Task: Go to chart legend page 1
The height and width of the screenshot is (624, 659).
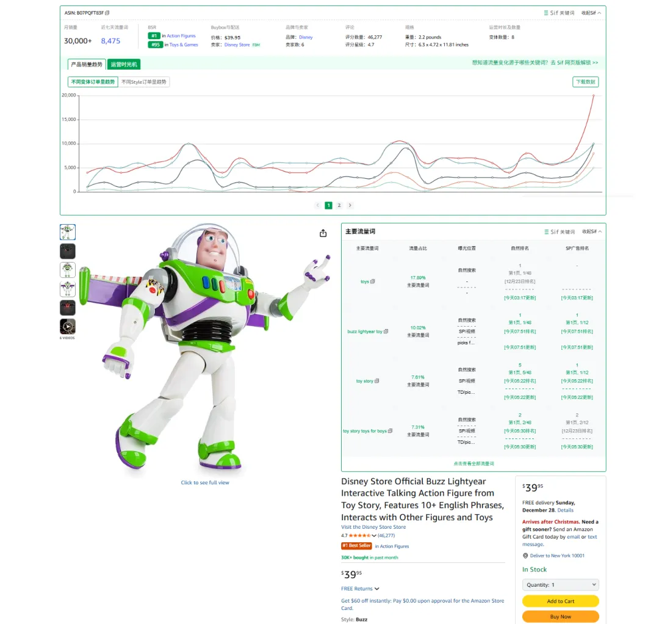Action: 329,205
